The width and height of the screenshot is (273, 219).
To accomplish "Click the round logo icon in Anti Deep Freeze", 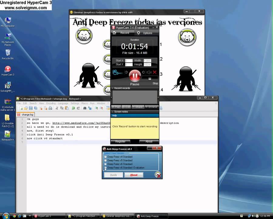I will (x=158, y=175).
